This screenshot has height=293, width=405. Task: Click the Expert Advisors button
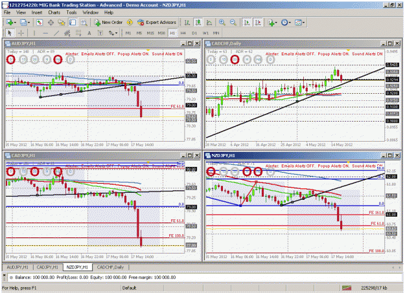pyautogui.click(x=157, y=23)
